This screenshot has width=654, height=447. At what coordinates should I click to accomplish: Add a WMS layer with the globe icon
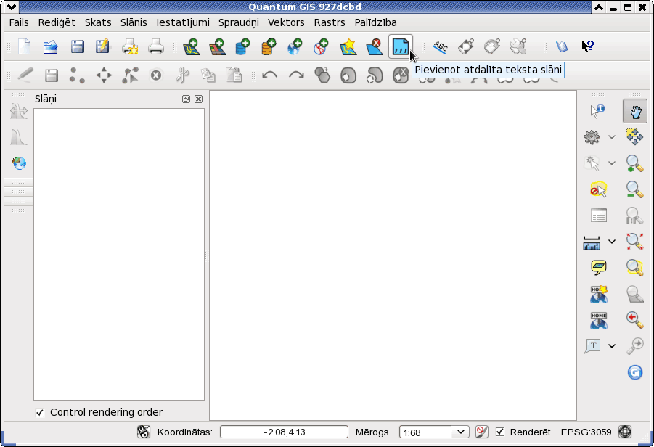(x=295, y=46)
